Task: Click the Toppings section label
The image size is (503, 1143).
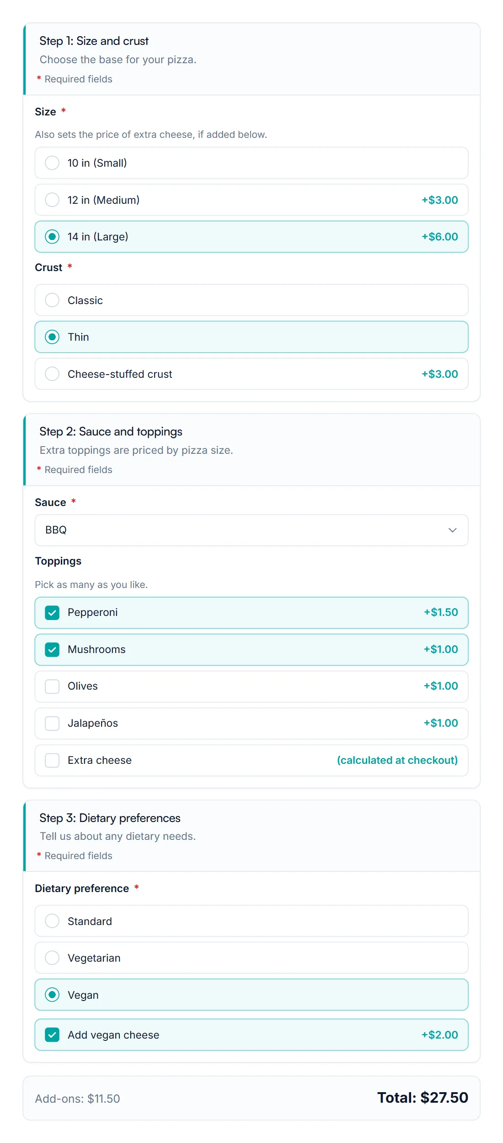Action: [x=58, y=561]
